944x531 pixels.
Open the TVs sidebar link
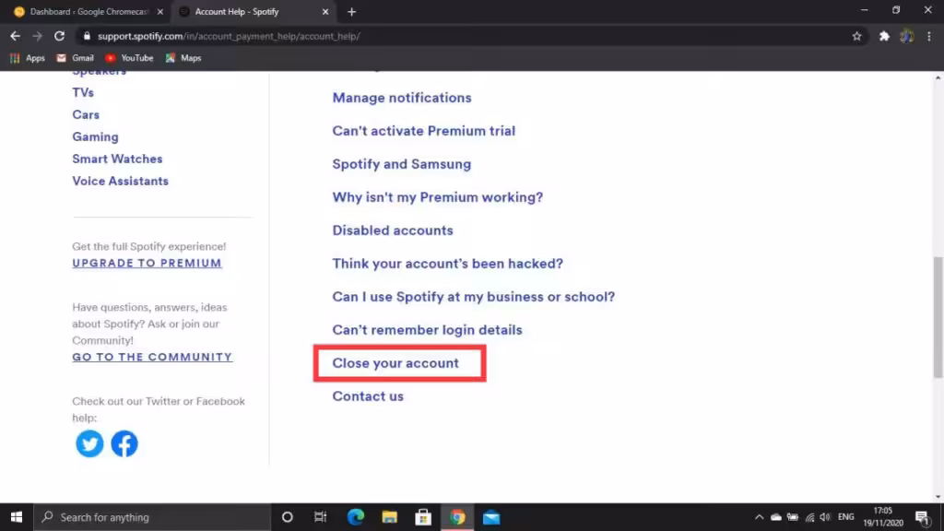coord(83,93)
